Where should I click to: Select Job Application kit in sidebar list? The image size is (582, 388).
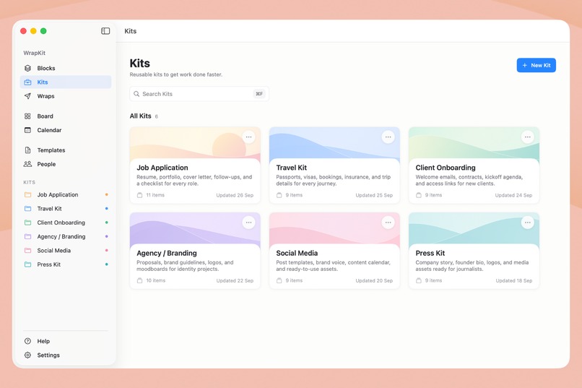[65, 194]
